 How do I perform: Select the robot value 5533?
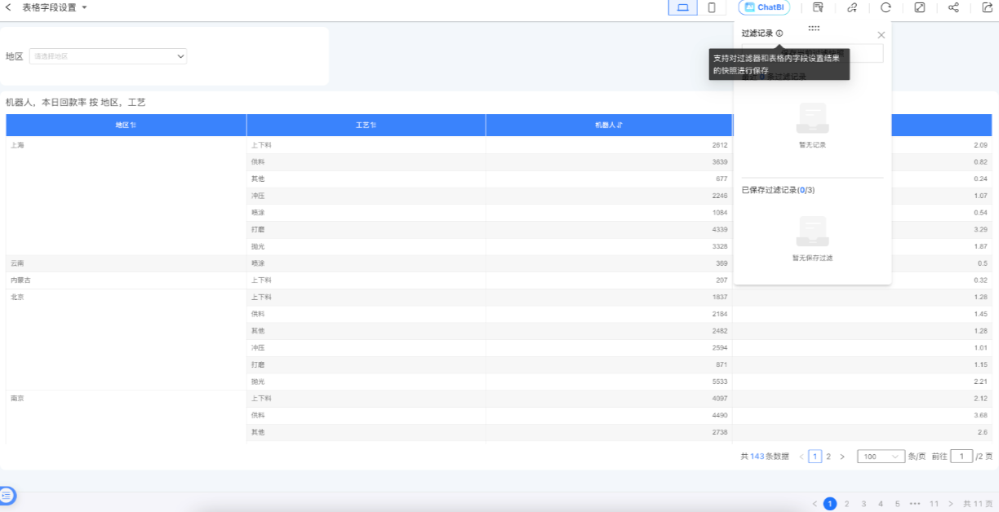719,381
